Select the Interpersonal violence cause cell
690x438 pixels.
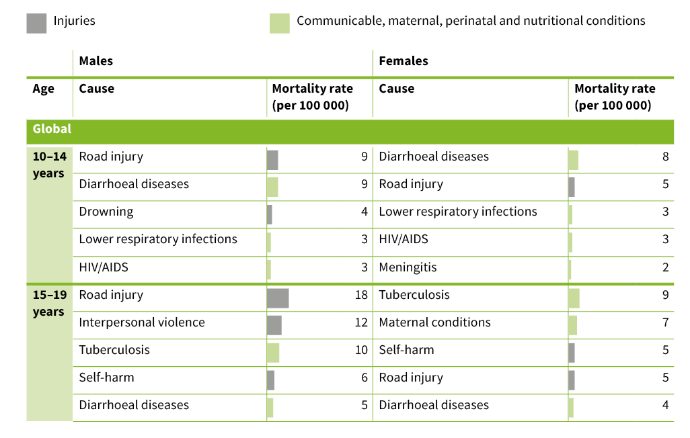pos(142,322)
